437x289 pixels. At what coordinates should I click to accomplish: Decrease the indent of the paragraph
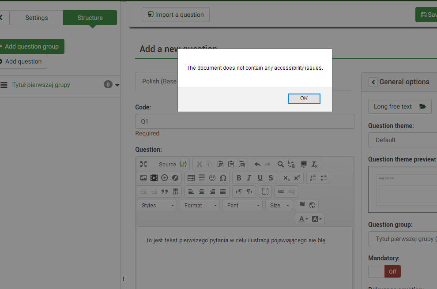click(x=143, y=191)
